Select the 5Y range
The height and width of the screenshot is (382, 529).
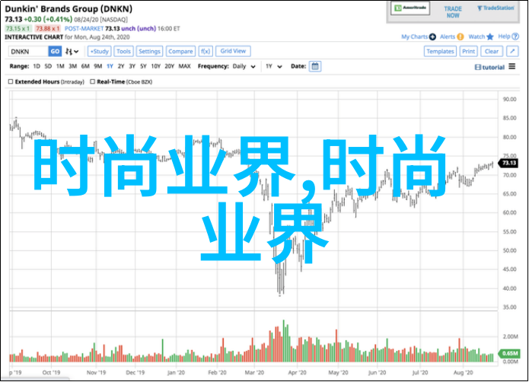point(143,66)
